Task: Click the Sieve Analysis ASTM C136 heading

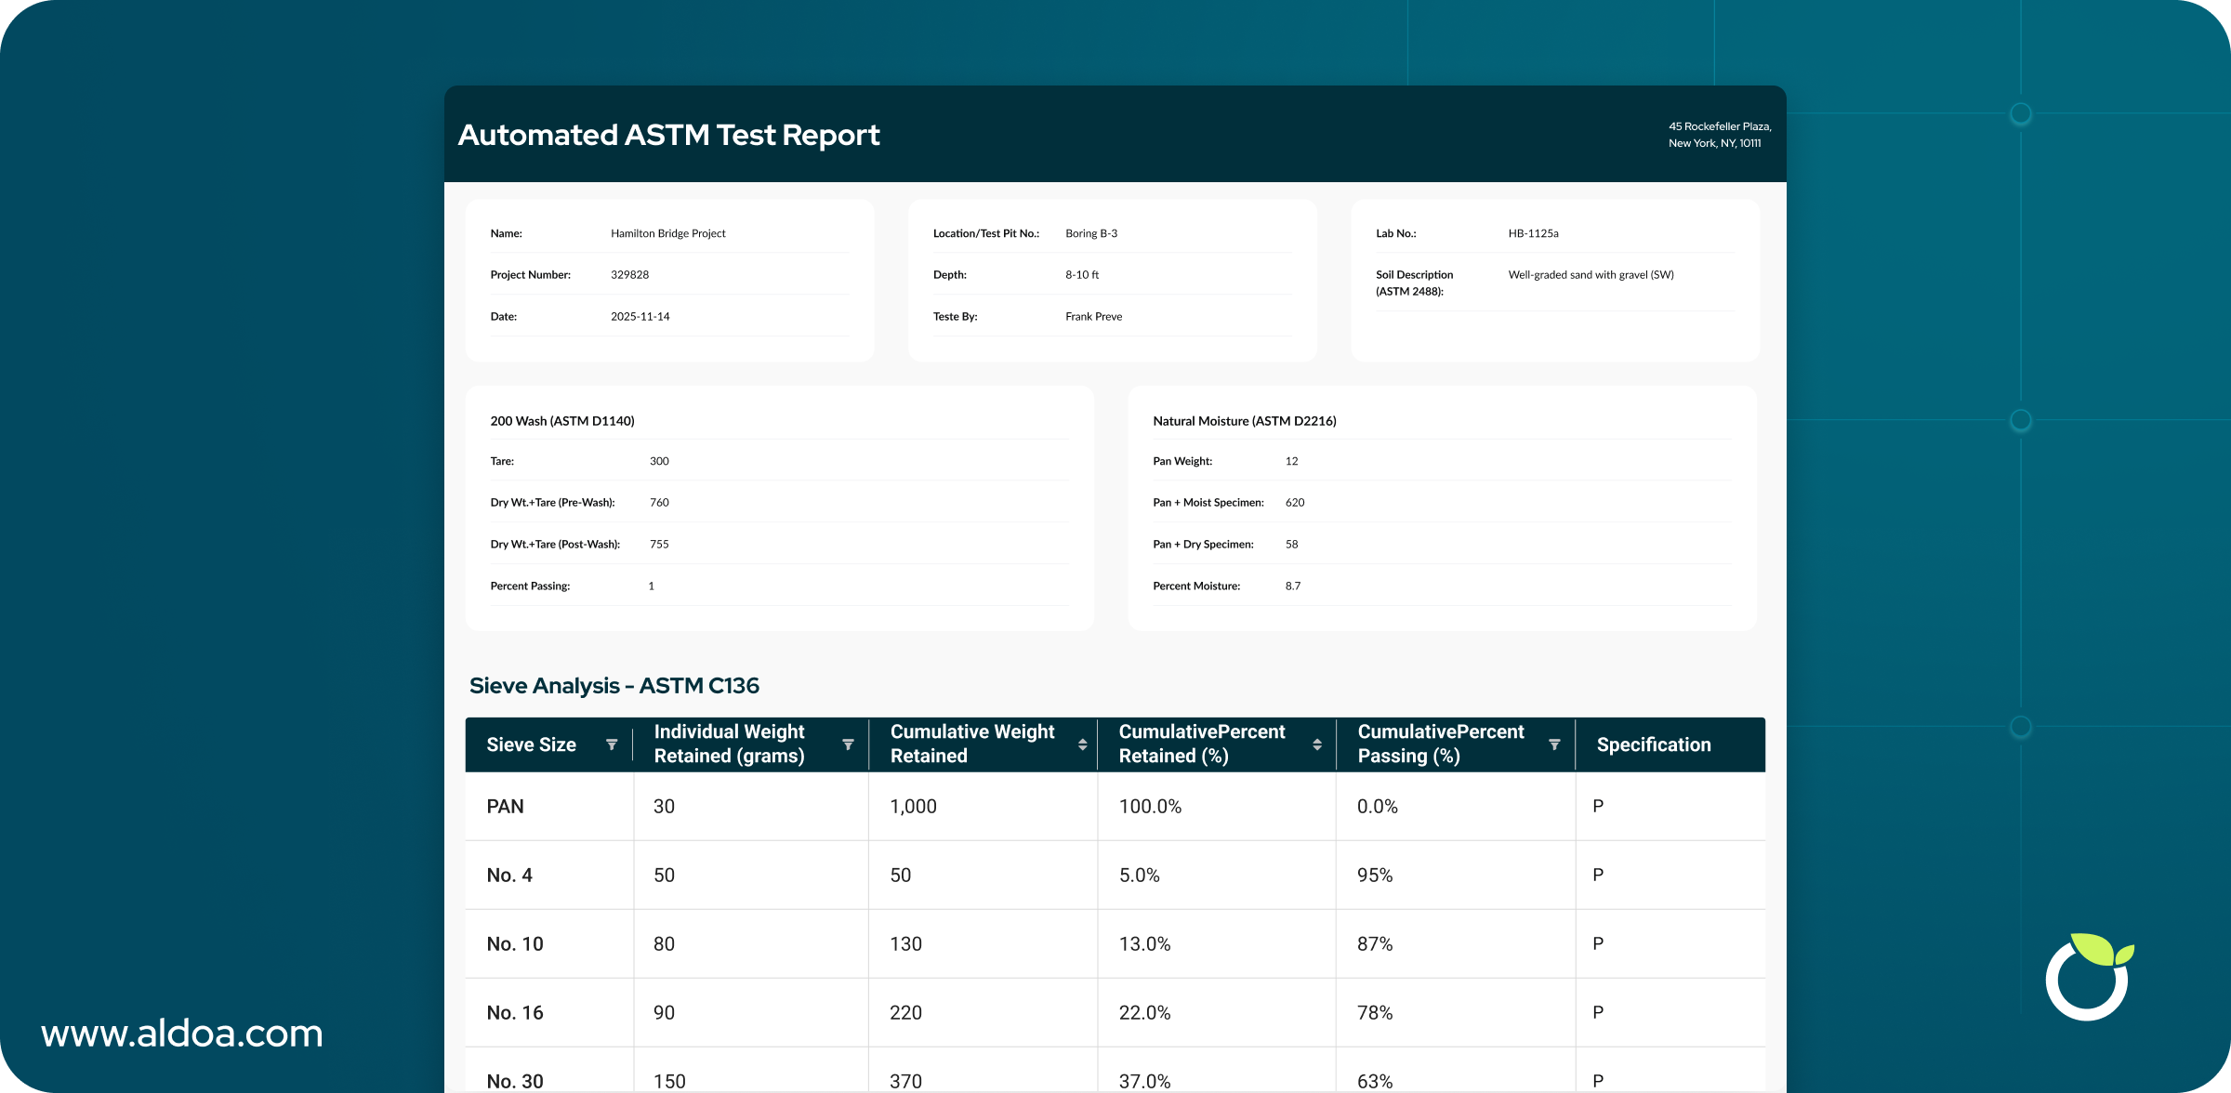Action: click(x=615, y=685)
